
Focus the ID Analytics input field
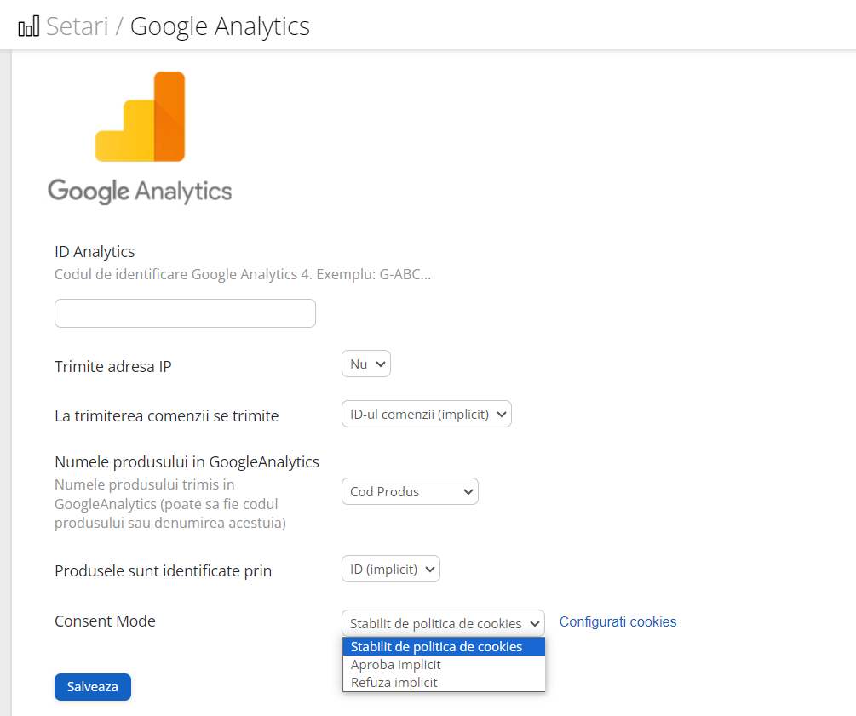[x=185, y=313]
